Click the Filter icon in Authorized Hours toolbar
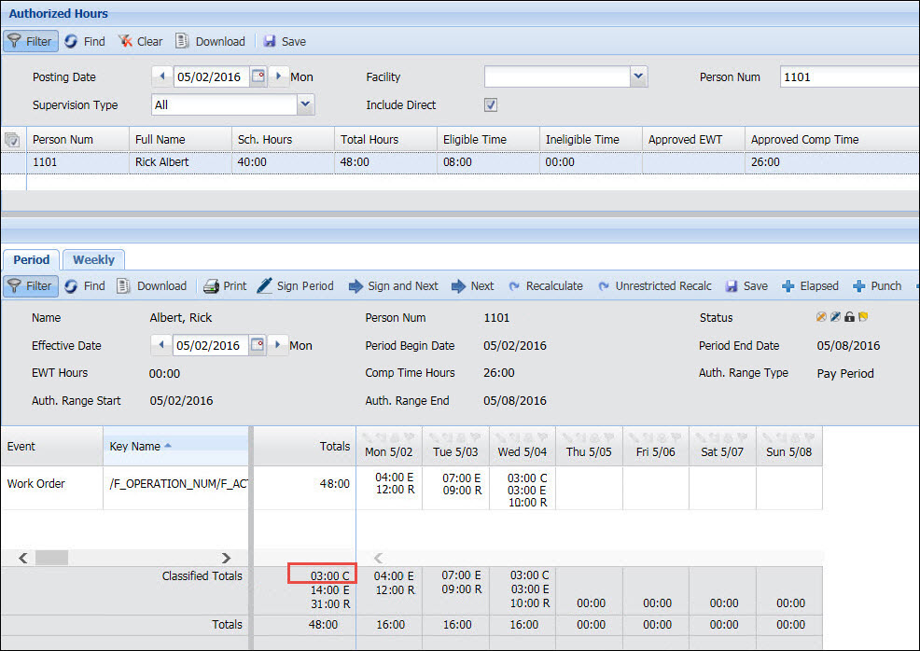Image resolution: width=920 pixels, height=651 pixels. click(14, 41)
